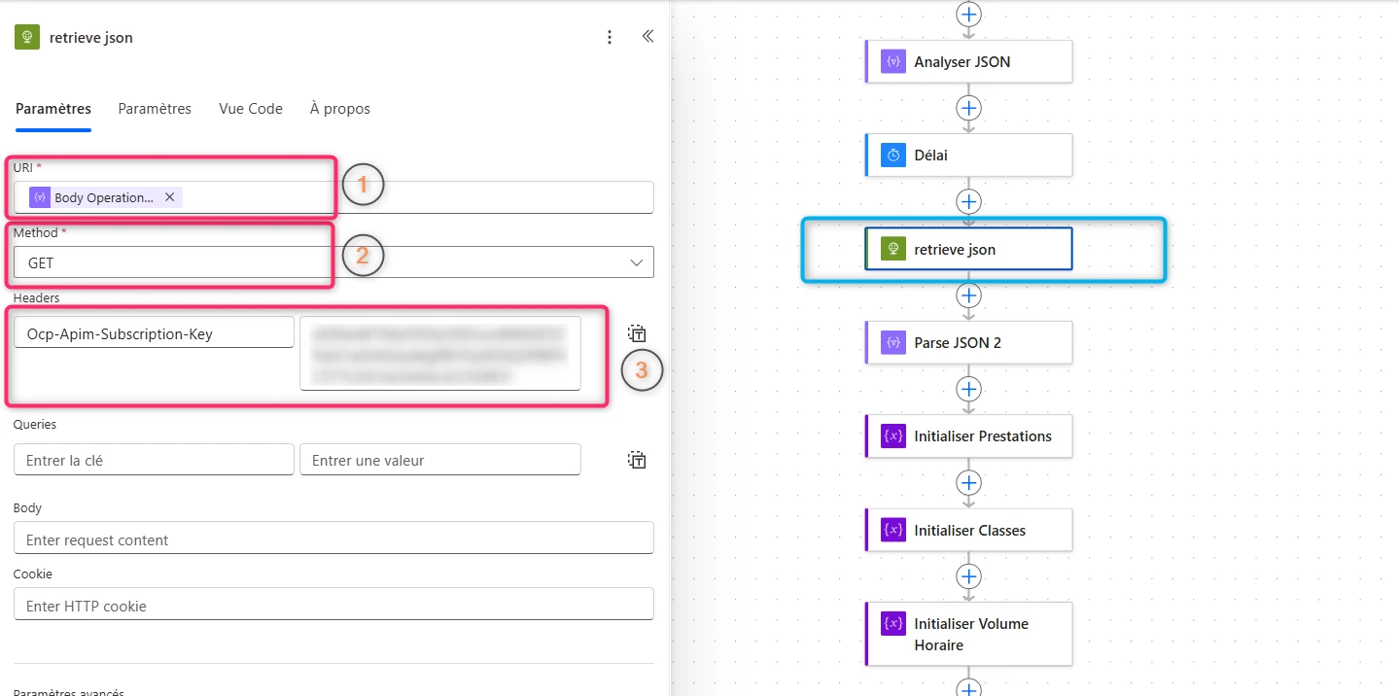The width and height of the screenshot is (1399, 696).
Task: Select the underlined active Paramètres tab
Action: tap(53, 109)
